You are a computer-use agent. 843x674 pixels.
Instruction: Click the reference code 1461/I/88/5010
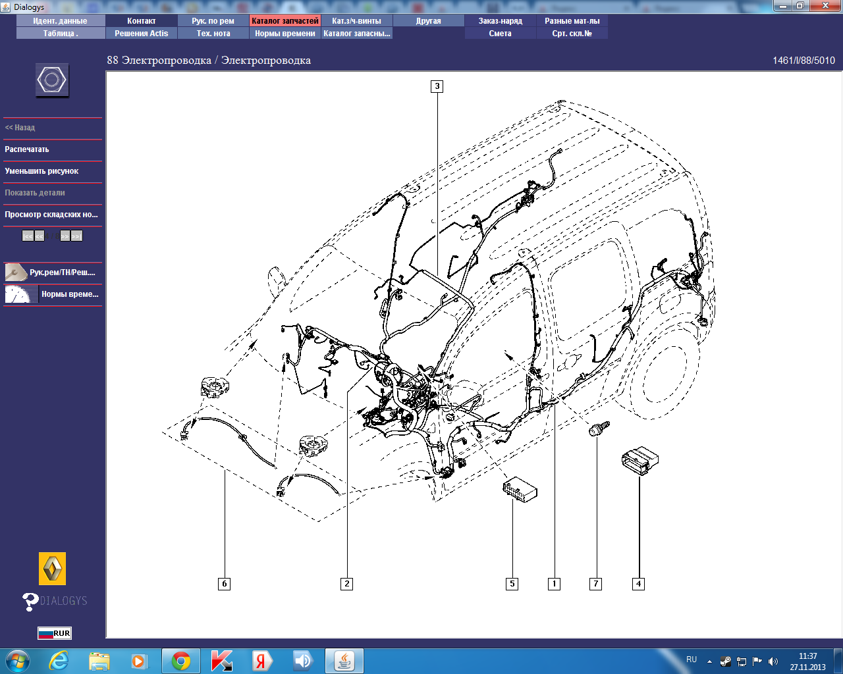tap(803, 61)
